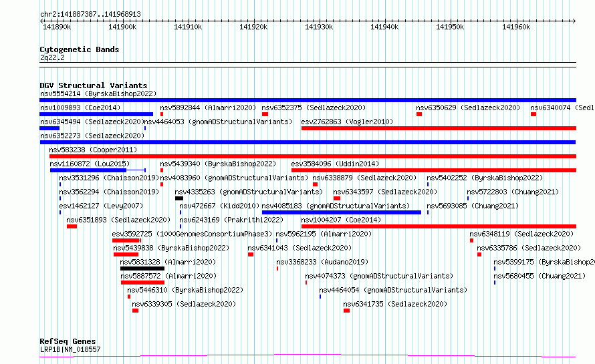Open esv2762863 (Vogler2010) variant label
The height and width of the screenshot is (364, 595).
point(347,122)
